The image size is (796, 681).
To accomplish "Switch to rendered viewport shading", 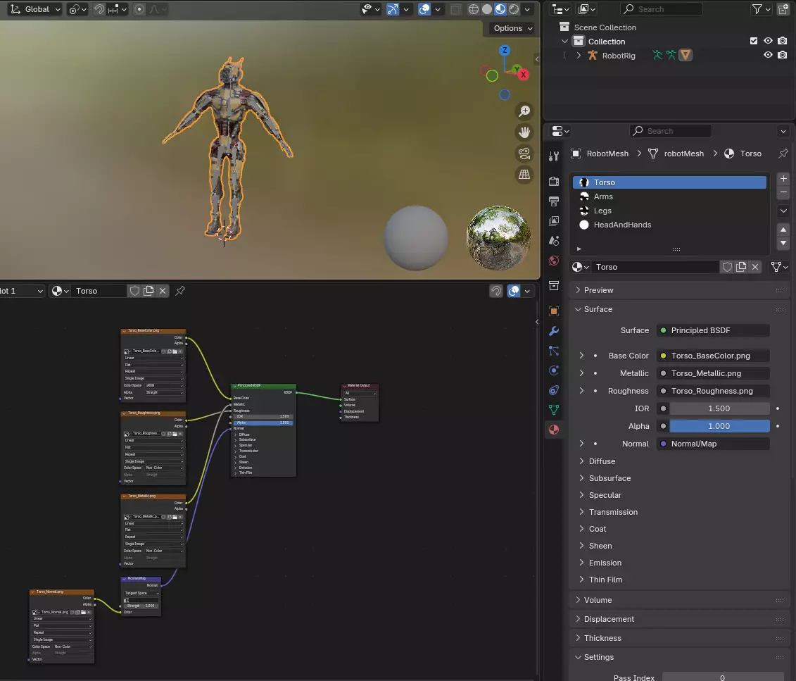I will point(514,9).
